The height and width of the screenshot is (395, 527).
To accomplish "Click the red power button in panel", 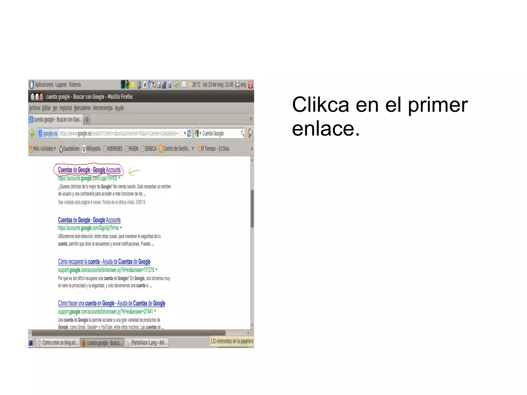I will tap(251, 84).
